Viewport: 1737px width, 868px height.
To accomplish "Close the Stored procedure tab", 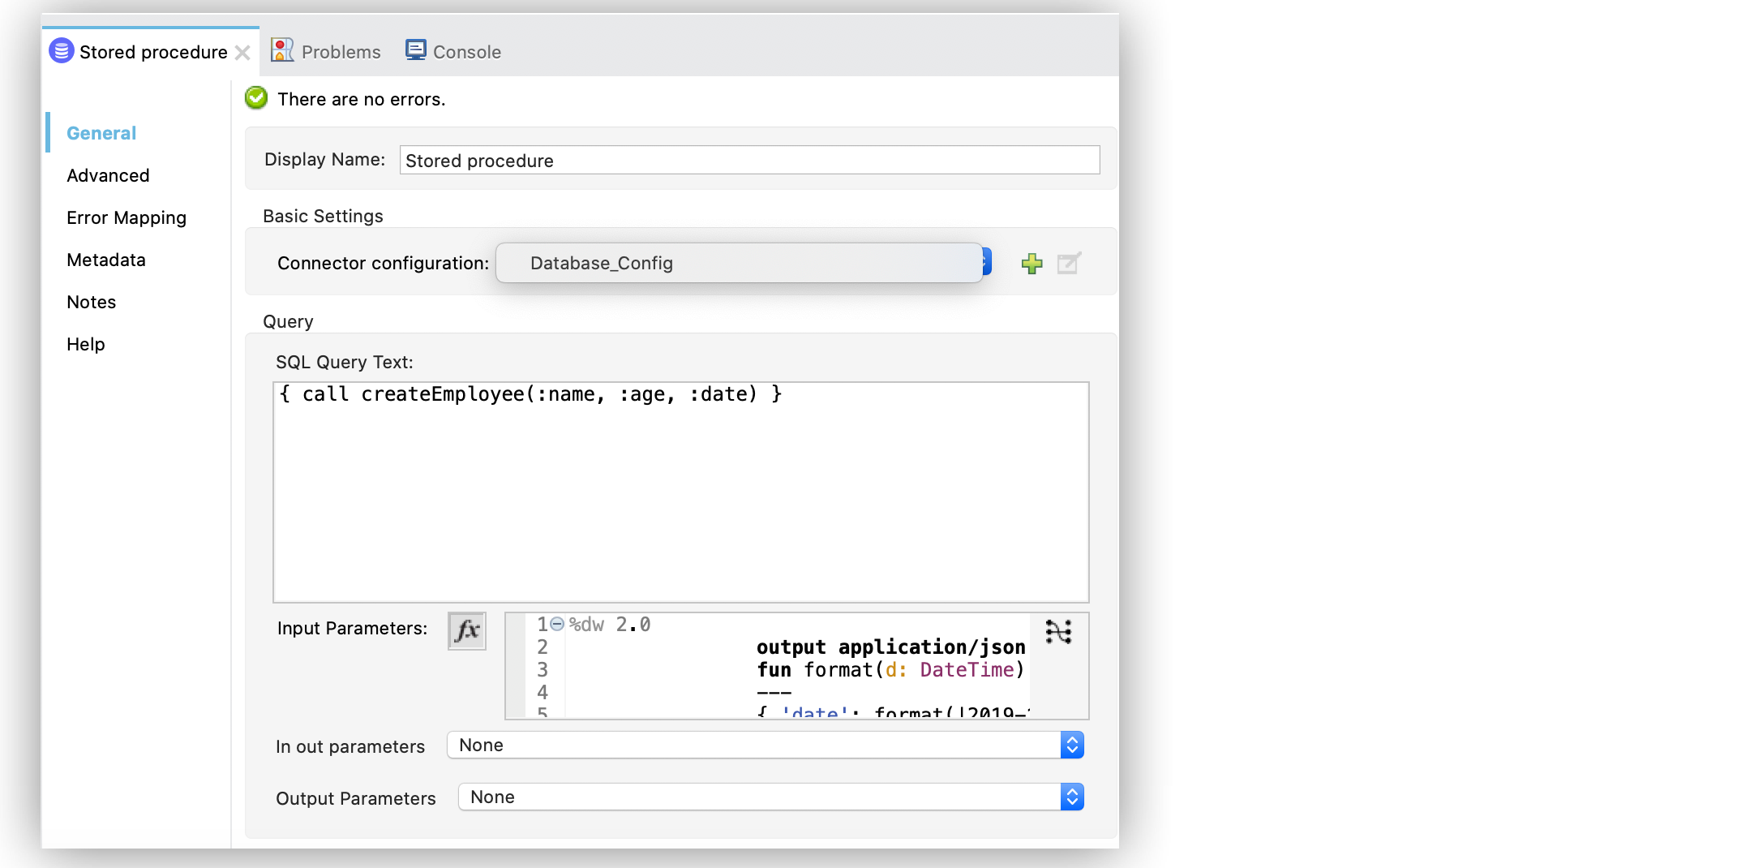I will coord(242,52).
